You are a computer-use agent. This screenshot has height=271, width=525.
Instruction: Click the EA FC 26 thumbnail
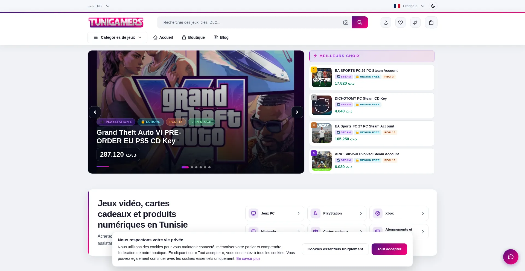point(322,78)
